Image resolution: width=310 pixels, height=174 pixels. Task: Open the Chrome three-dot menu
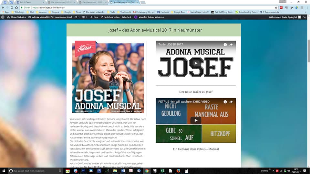click(x=307, y=7)
